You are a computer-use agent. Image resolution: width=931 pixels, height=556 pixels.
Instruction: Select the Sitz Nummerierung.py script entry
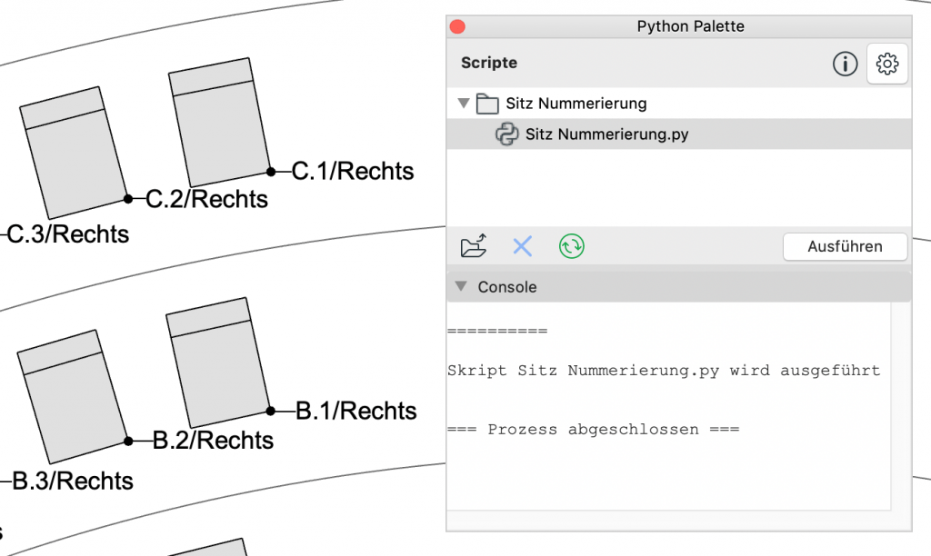[x=606, y=134]
